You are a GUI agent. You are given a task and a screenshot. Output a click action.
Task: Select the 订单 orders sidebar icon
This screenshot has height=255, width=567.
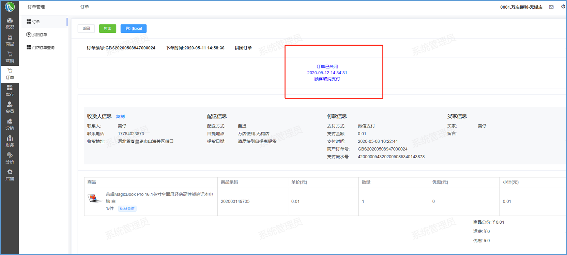click(10, 74)
